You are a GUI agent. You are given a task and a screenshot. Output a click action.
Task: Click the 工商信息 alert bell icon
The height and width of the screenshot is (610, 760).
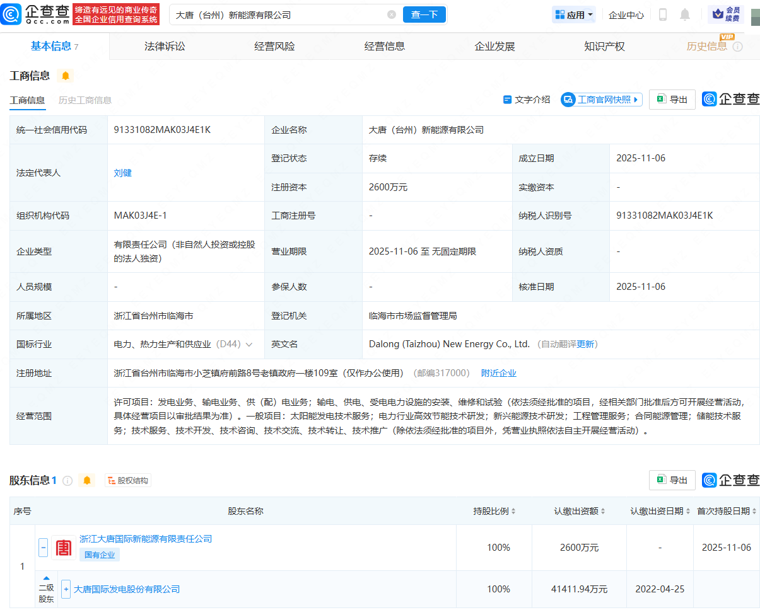tap(65, 76)
